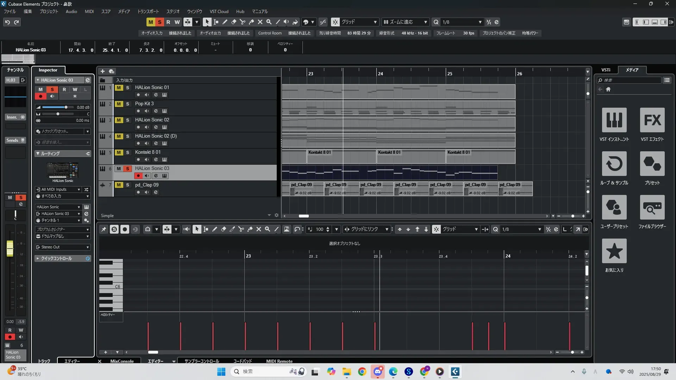Screen dimensions: 676x380
Task: Mute the Pop Kit 3 track
Action: coord(119,104)
